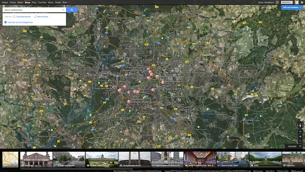Open the Reichstag photo thumbnail
305x172 pixels.
36,159
